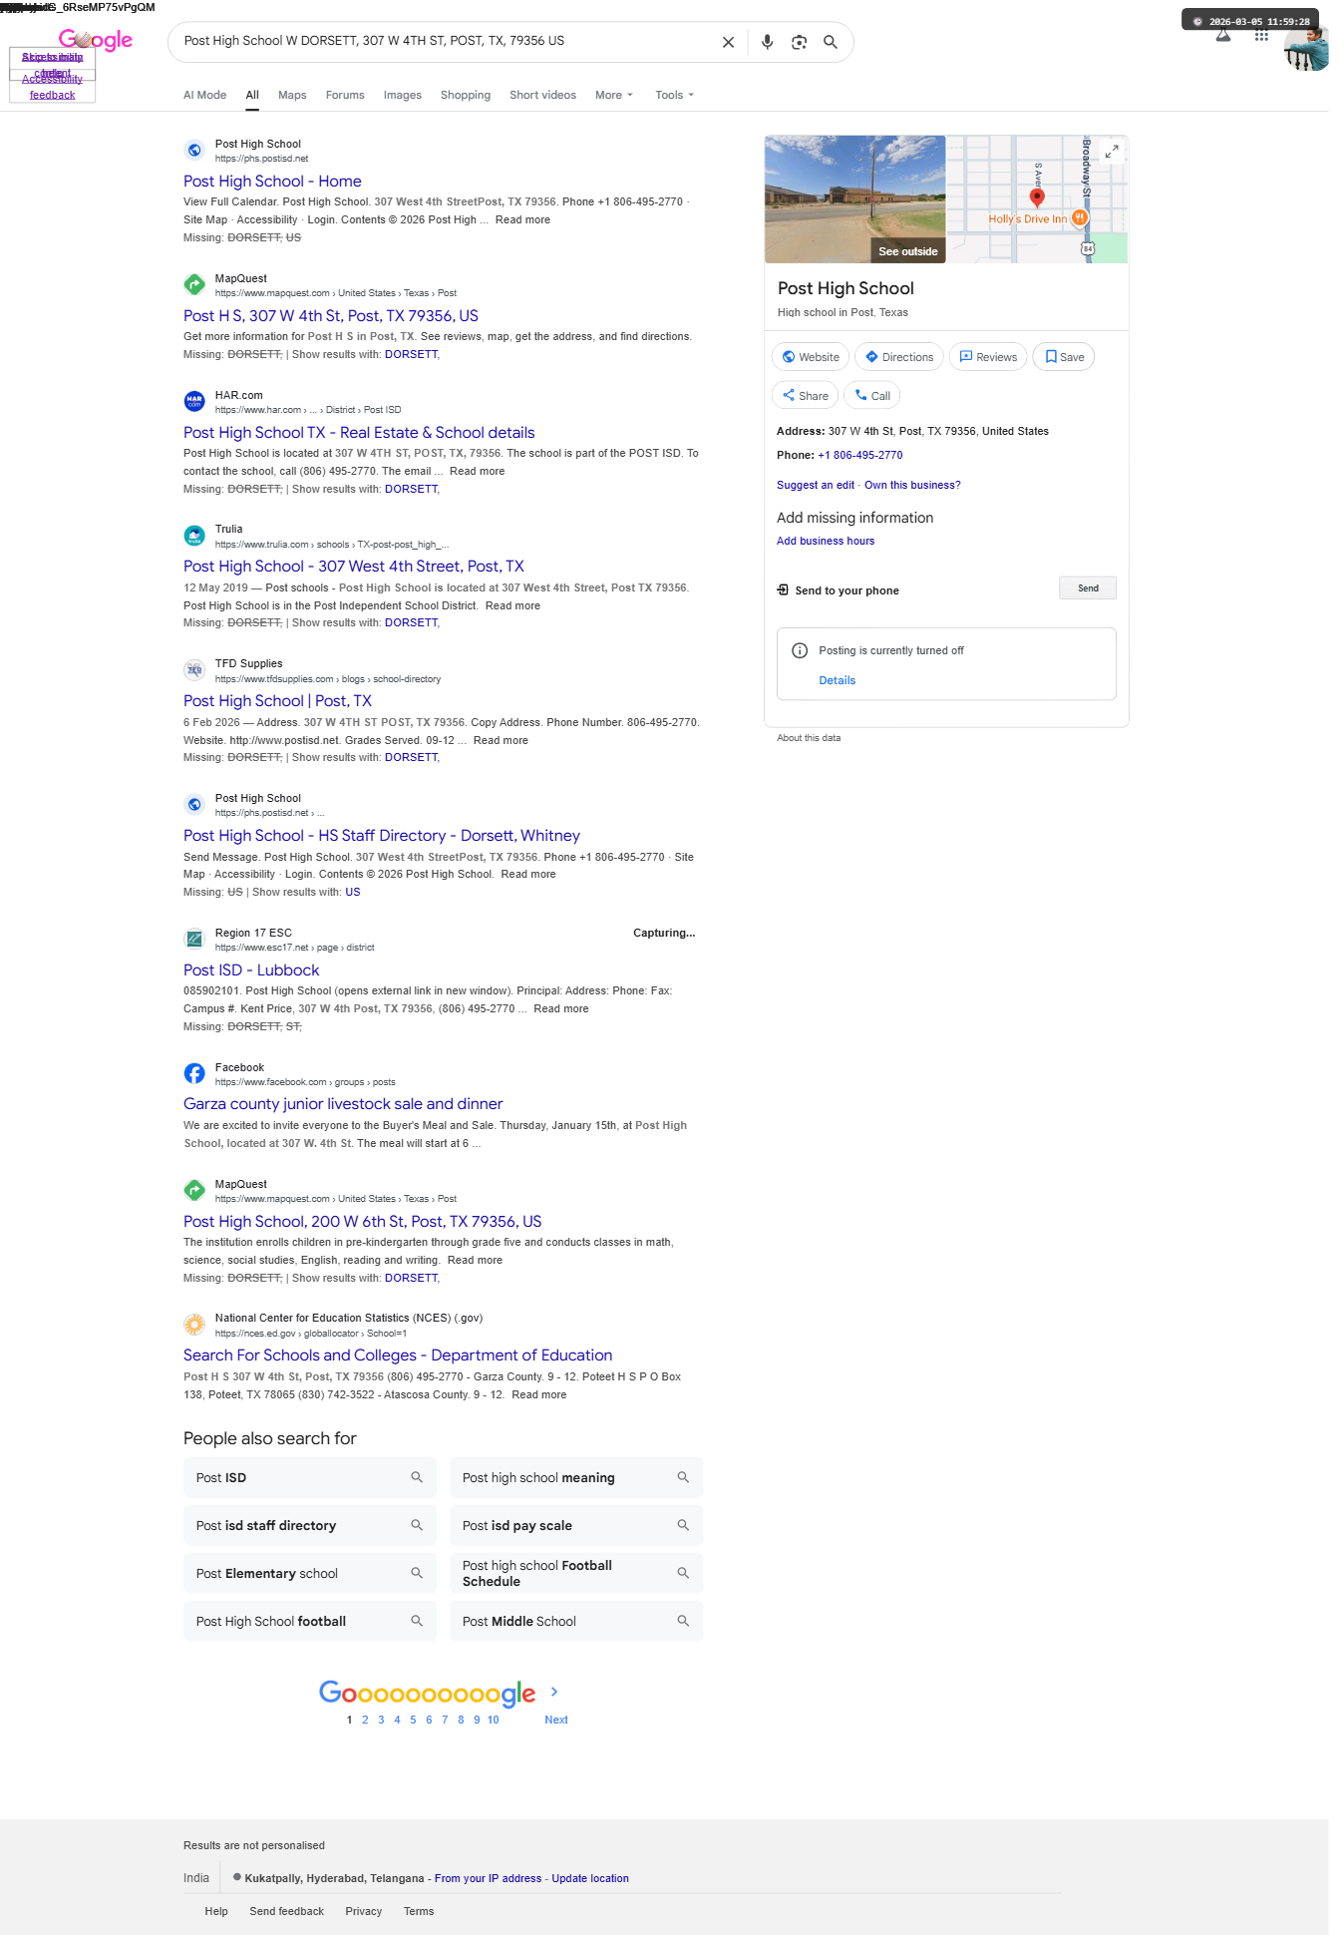Image resolution: width=1344 pixels, height=1935 pixels.
Task: Open Details link under posting notice
Action: [838, 680]
